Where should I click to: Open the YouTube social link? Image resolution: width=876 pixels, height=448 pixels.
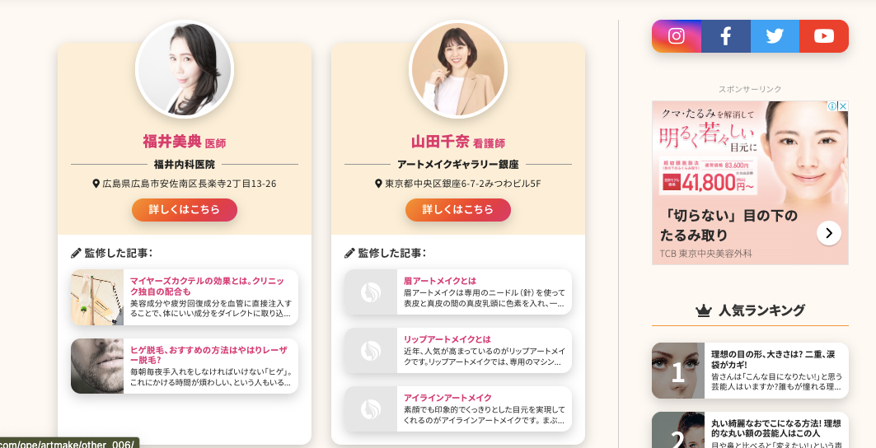coord(824,36)
